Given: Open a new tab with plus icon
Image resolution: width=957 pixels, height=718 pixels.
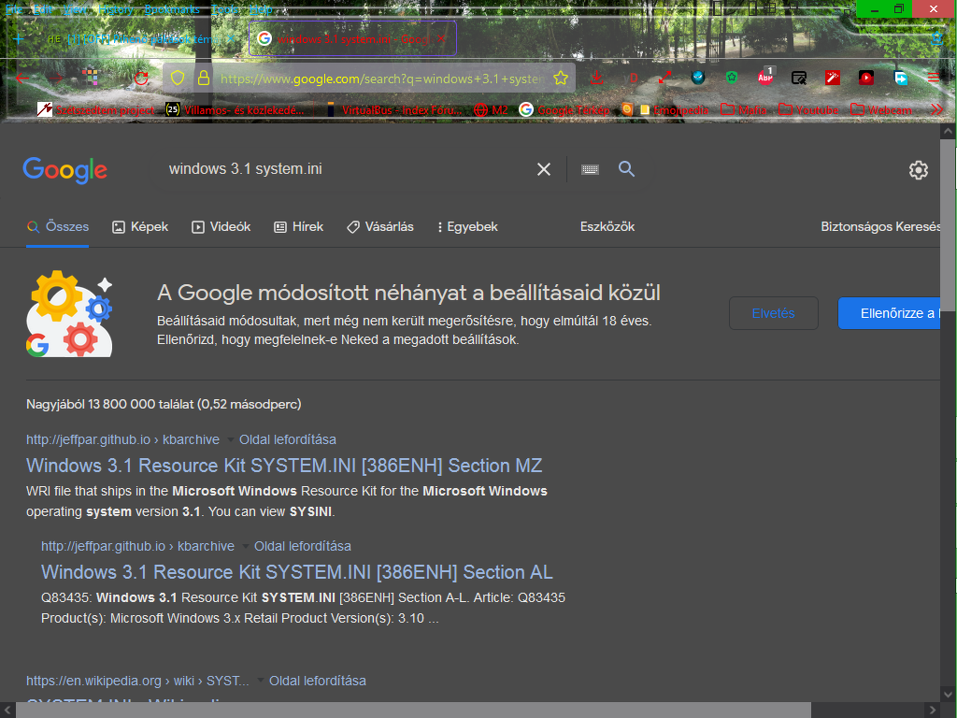Looking at the screenshot, I should point(19,39).
